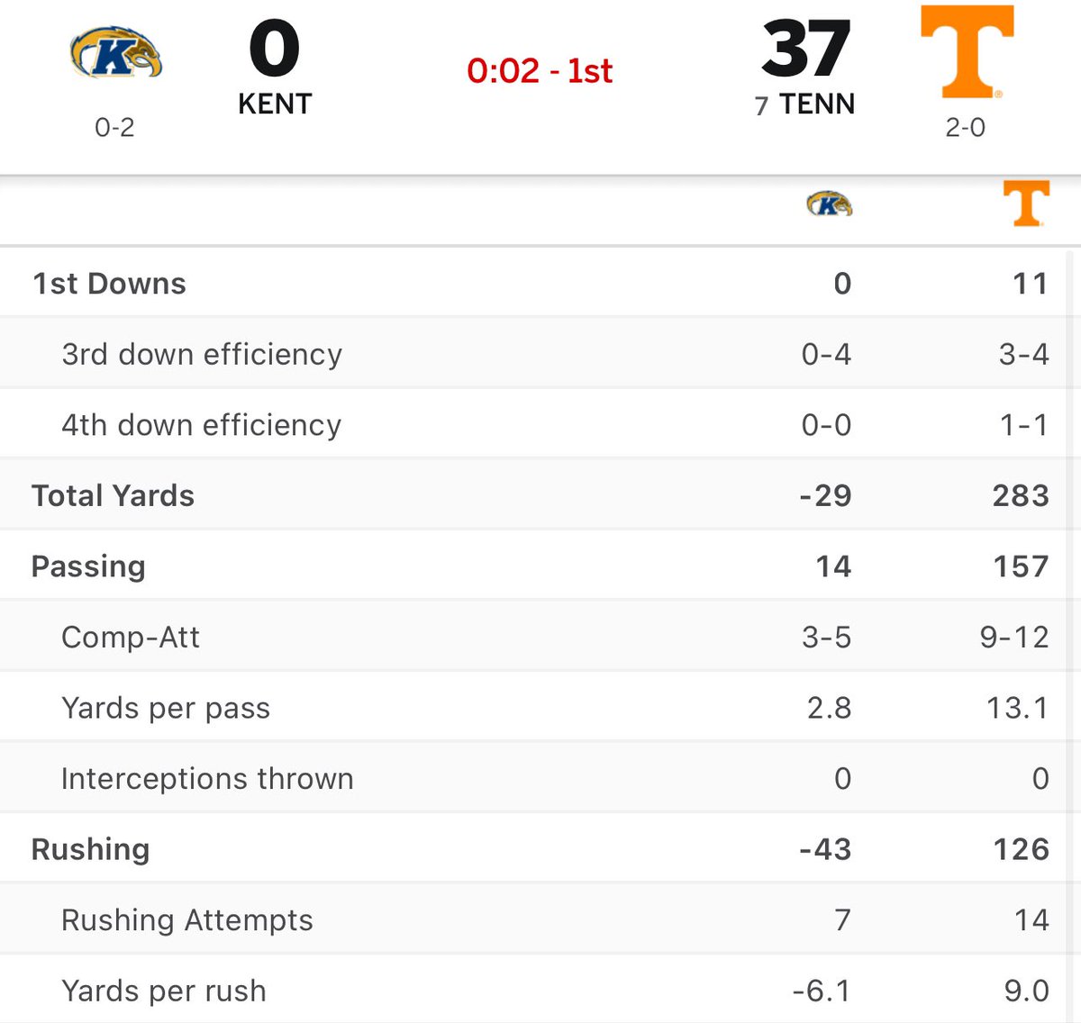Screen dimensions: 1081x1023
Task: Select the Comp-Att row label
Action: click(131, 637)
